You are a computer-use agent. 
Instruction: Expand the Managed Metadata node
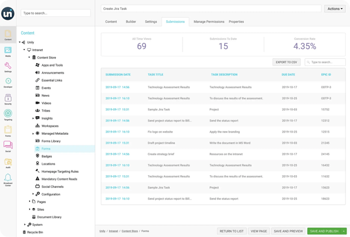[33, 134]
